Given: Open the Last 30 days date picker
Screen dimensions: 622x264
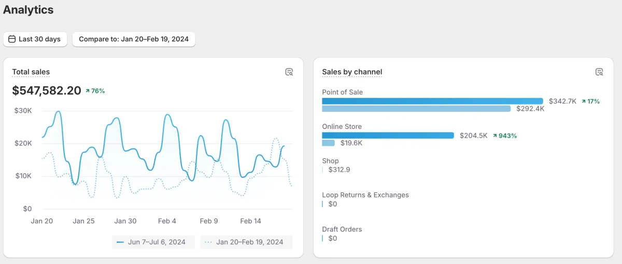Looking at the screenshot, I should (35, 39).
